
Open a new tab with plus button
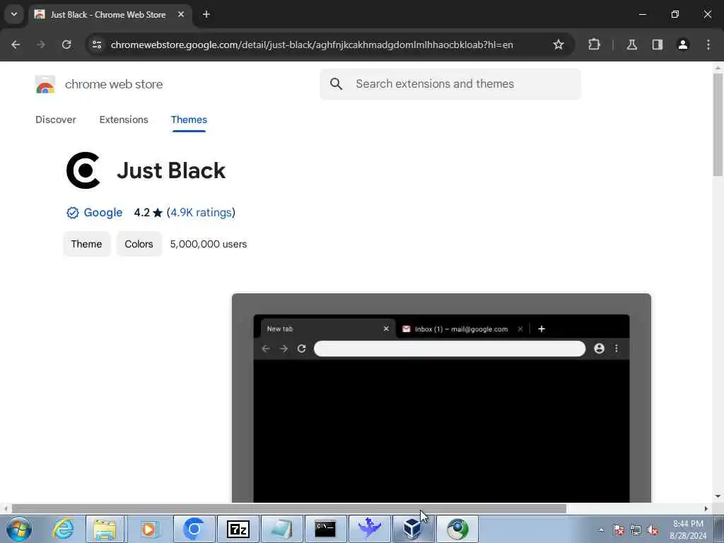click(206, 14)
